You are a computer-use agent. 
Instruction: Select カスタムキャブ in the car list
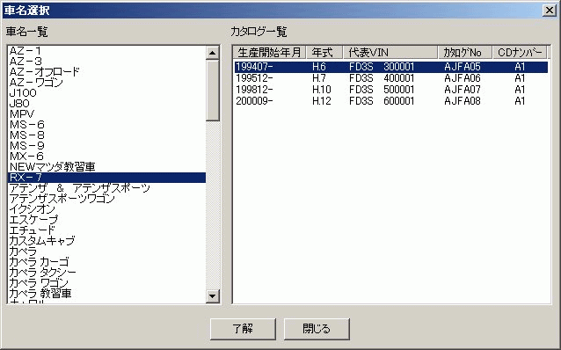click(106, 241)
